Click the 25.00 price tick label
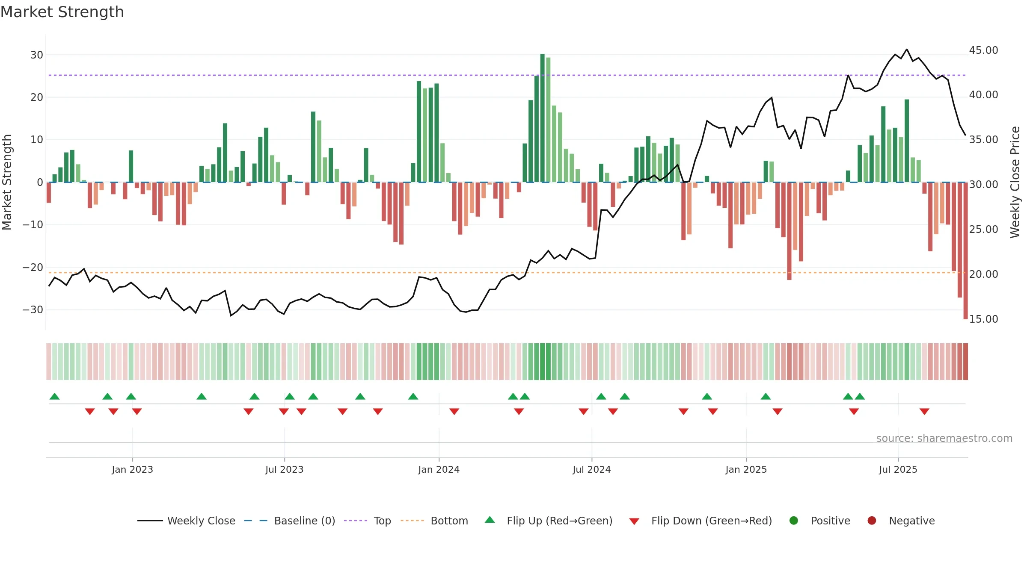Image resolution: width=1027 pixels, height=577 pixels. [983, 229]
